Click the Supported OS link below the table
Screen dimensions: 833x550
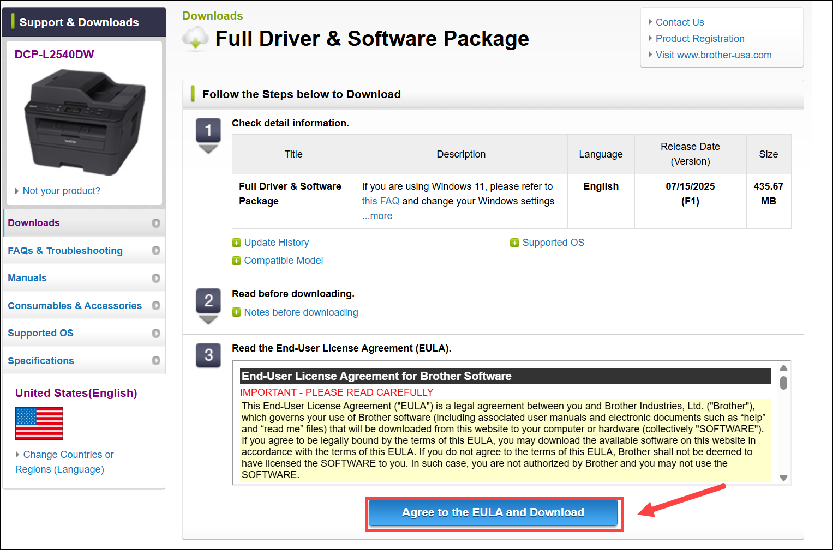click(553, 243)
